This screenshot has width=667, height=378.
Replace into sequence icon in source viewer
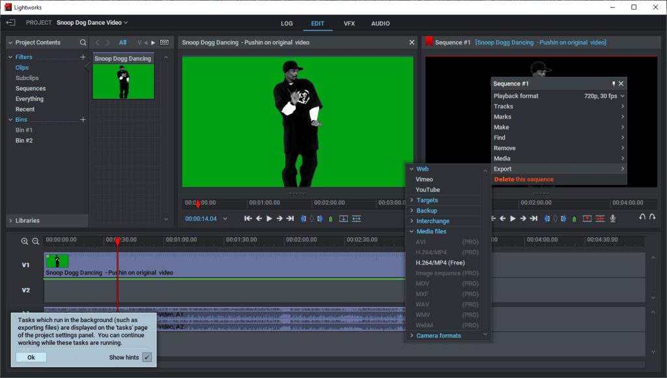(356, 218)
